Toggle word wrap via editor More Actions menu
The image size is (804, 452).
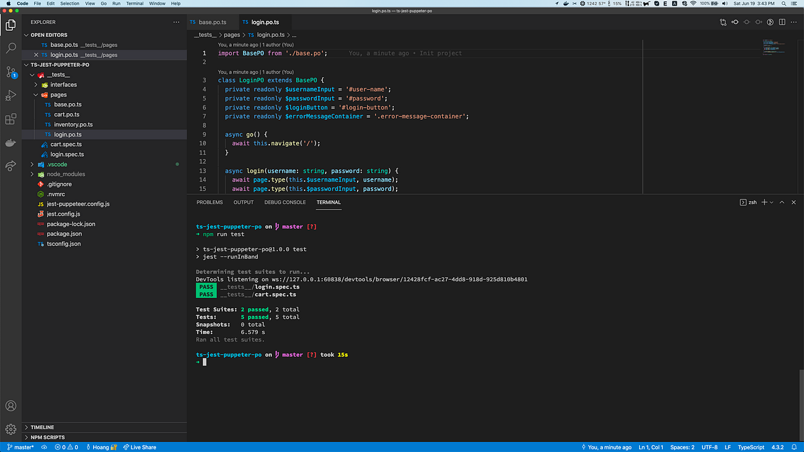(795, 22)
